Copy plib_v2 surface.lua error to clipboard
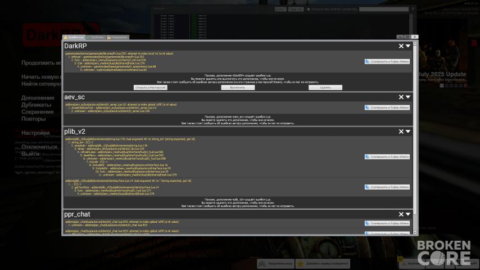480x270 pixels. [387, 187]
